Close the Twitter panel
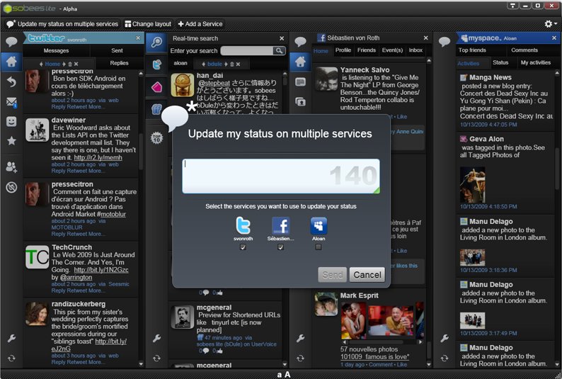 coord(138,38)
